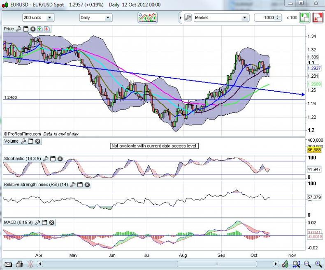
Task: Maximize the Volume panel
Action: click(30, 141)
